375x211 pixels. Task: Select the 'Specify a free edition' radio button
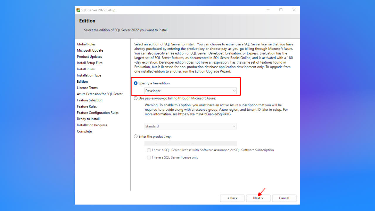click(136, 83)
